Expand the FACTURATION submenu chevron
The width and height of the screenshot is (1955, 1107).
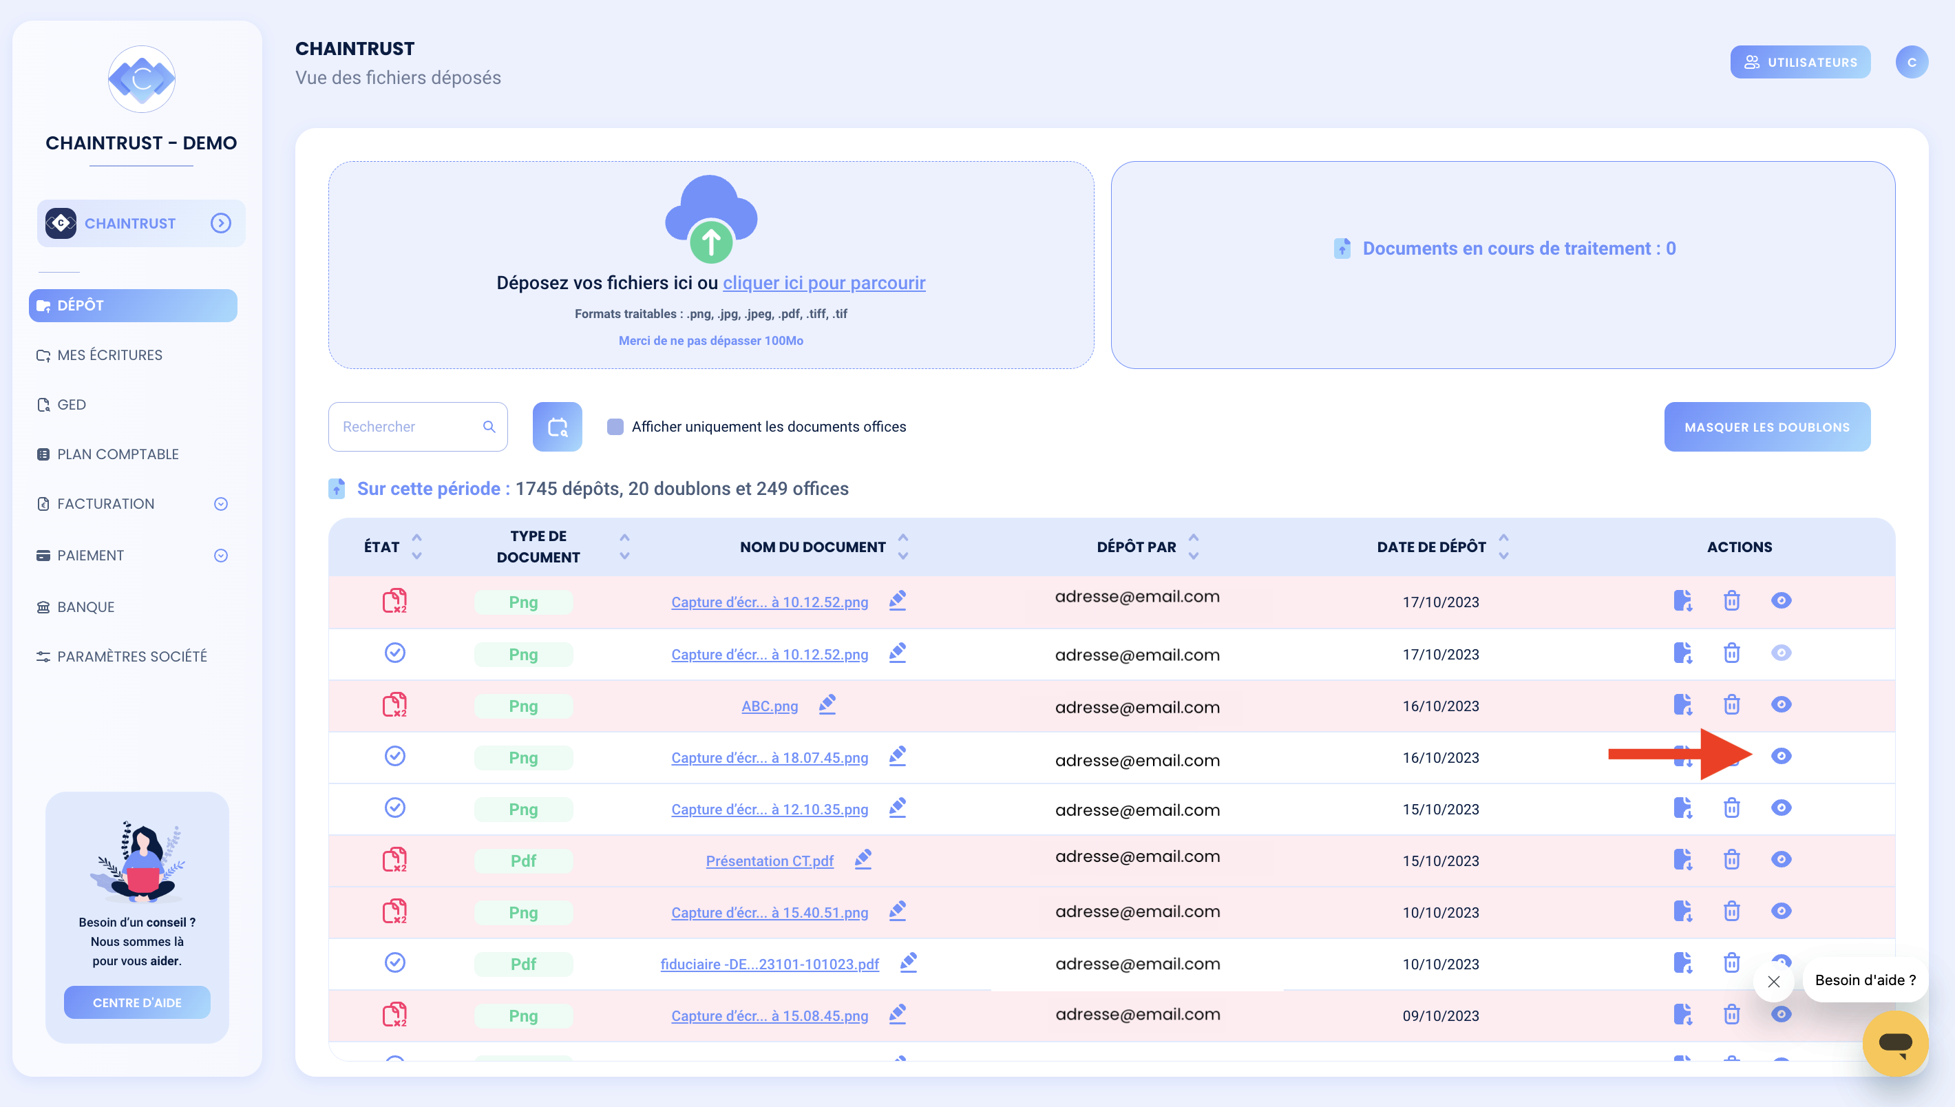coord(220,504)
